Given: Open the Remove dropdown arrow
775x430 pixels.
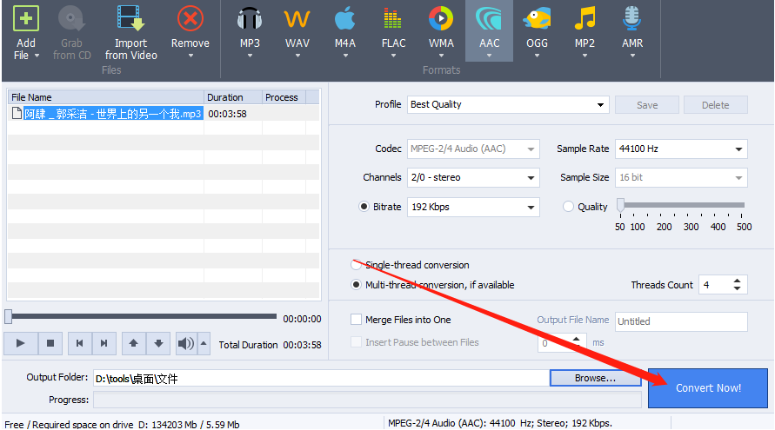Looking at the screenshot, I should point(190,56).
